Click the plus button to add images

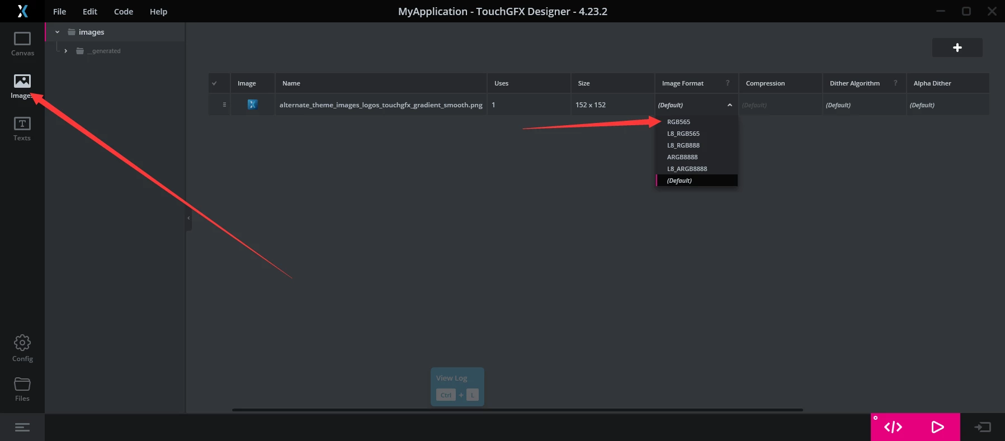[x=957, y=48]
